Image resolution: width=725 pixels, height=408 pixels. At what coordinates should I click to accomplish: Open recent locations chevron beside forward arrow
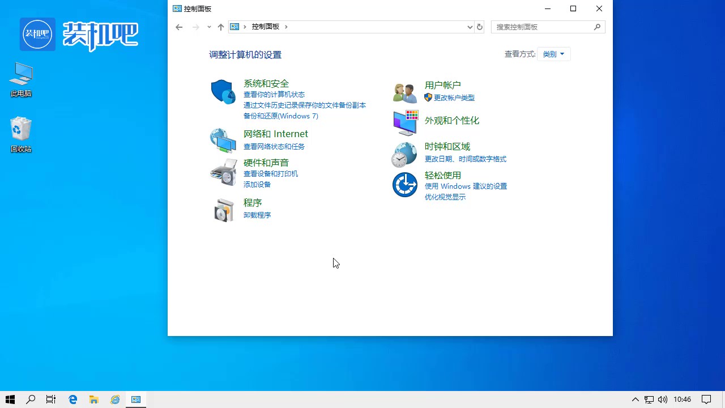point(208,27)
